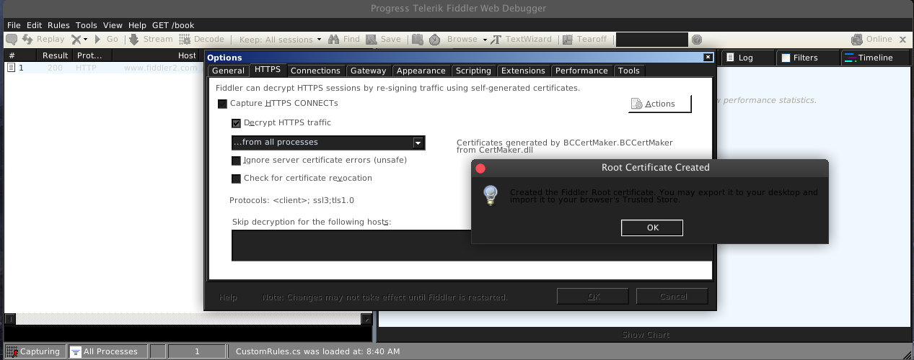Screen dimensions: 914x360
Task: Click the GET /book menu item
Action: 173,25
